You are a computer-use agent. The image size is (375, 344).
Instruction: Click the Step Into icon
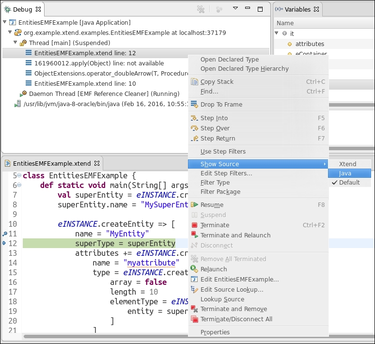pos(194,118)
